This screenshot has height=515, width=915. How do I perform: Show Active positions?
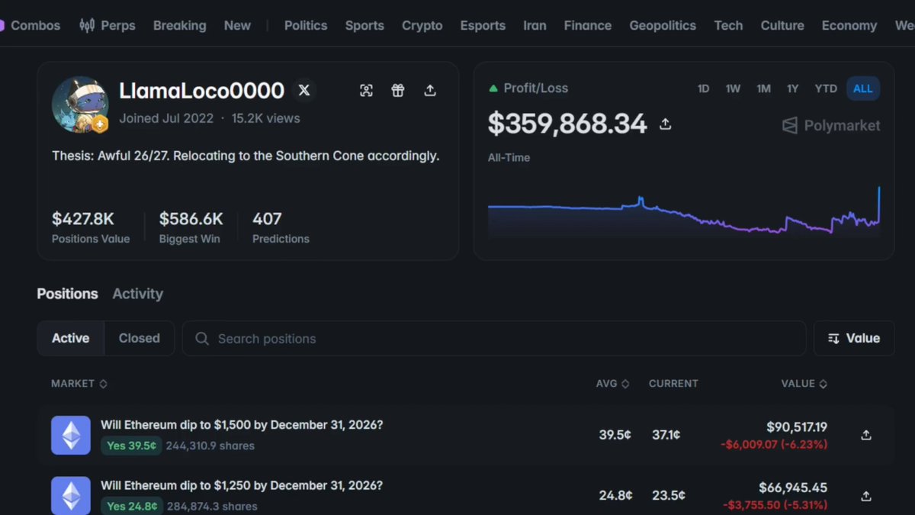(x=71, y=338)
